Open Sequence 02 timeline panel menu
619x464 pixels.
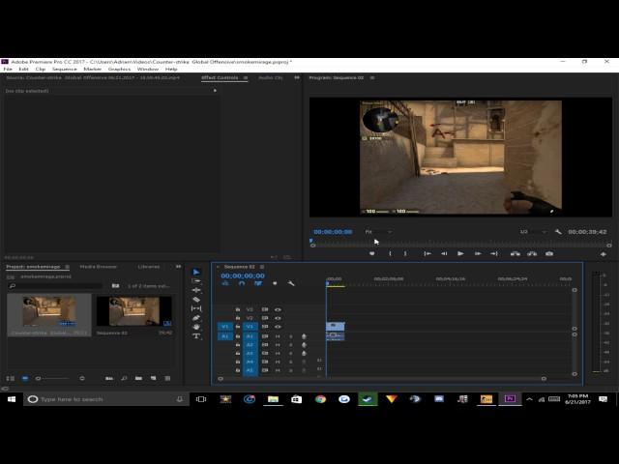[x=262, y=267]
